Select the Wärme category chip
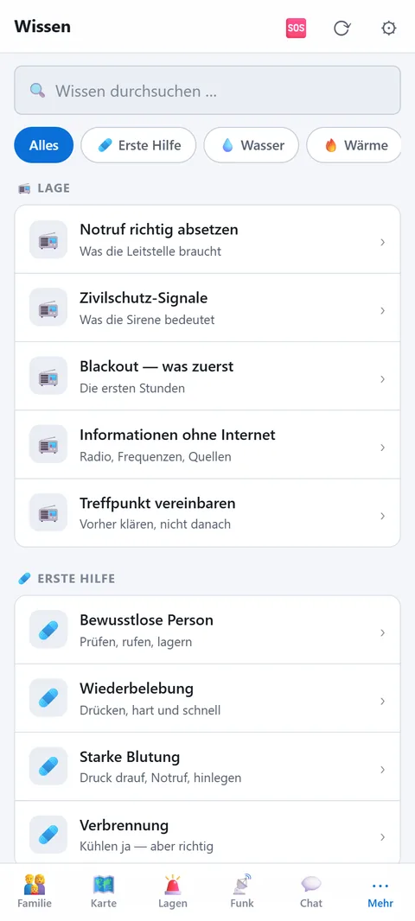The height and width of the screenshot is (921, 415). click(x=354, y=145)
